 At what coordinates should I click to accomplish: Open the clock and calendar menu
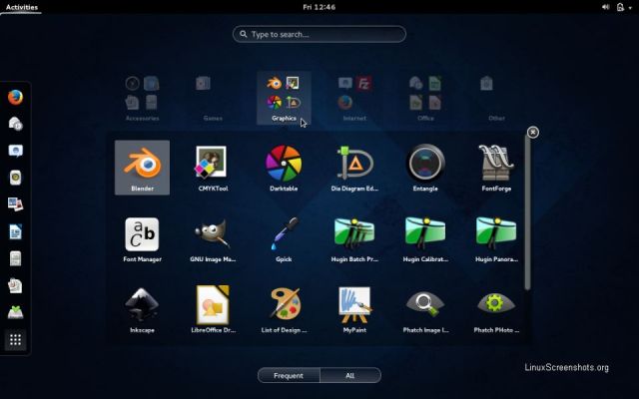pos(319,7)
